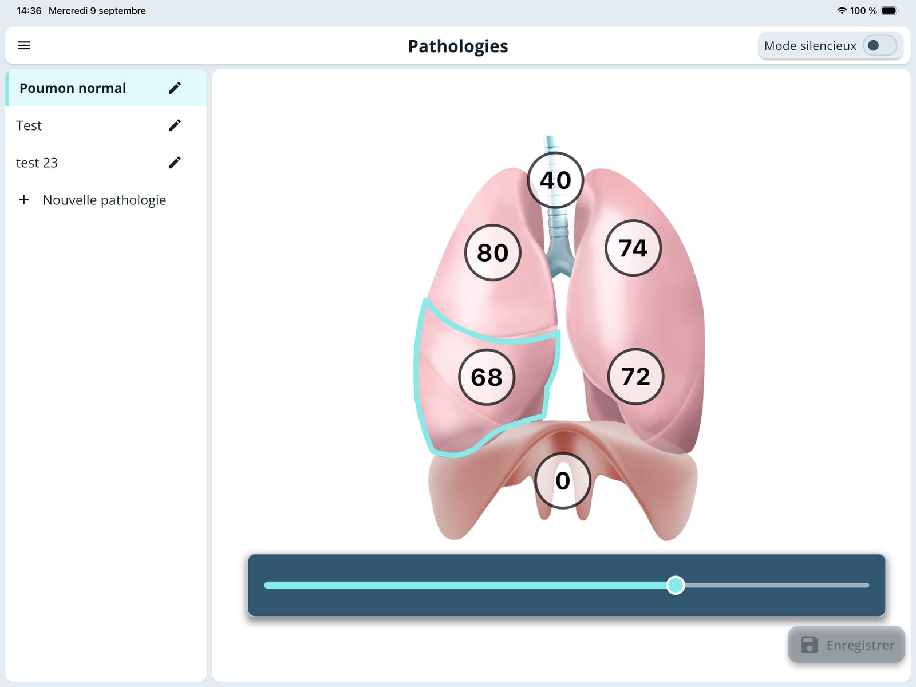Click the Enregistrer save button
This screenshot has height=687, width=916.
click(846, 645)
